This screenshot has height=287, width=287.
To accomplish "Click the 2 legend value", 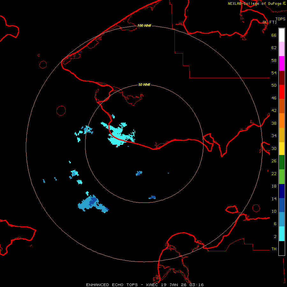I will tap(275, 237).
